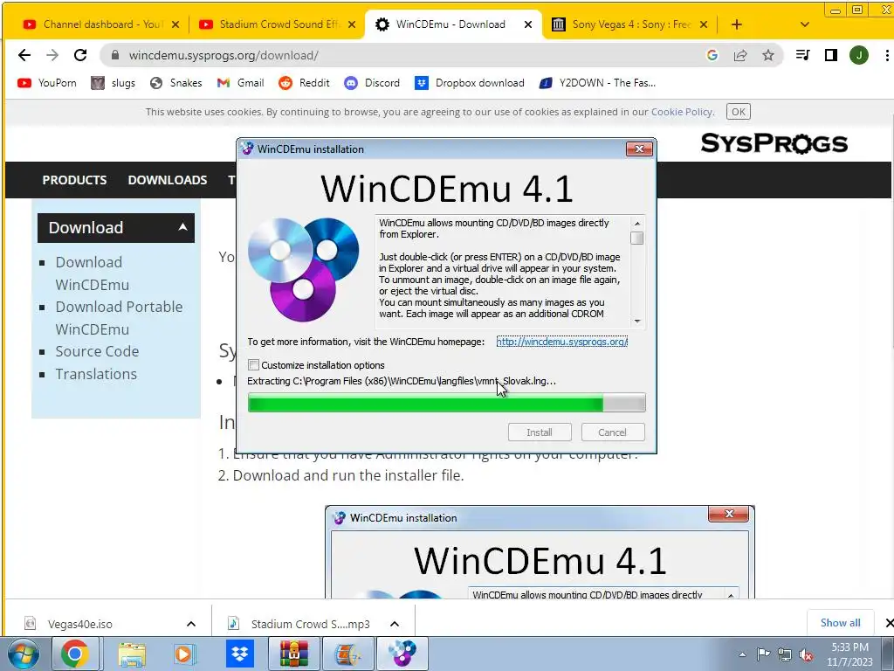Viewport: 894px width, 671px height.
Task: Open the slugs bookmark
Action: coord(113,83)
